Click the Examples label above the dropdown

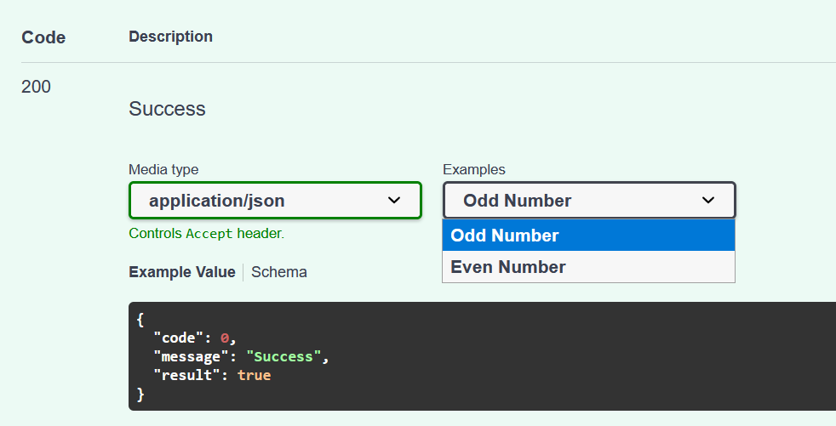[x=473, y=170]
